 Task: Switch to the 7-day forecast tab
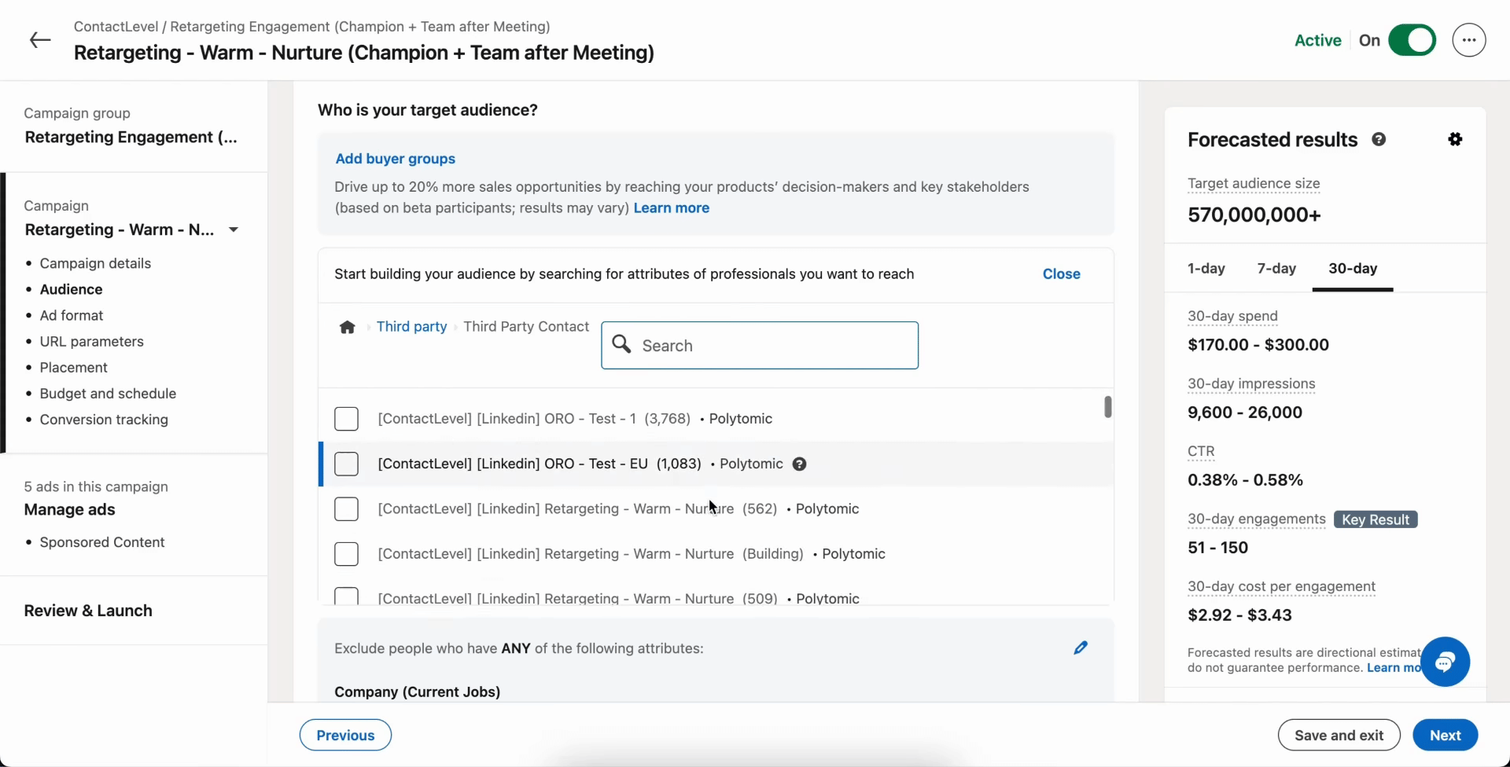click(x=1276, y=269)
